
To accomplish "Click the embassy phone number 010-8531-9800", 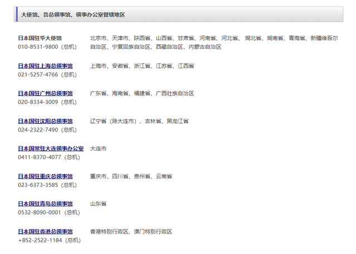I will 38,47.
